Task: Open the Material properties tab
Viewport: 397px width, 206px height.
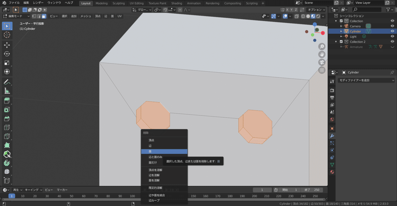Action: (x=332, y=172)
